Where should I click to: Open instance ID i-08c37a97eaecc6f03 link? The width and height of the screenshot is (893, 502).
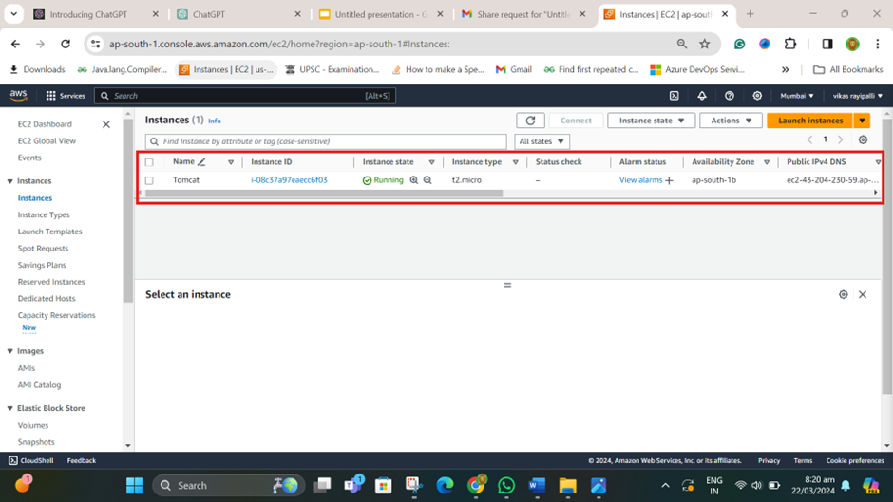pos(290,180)
